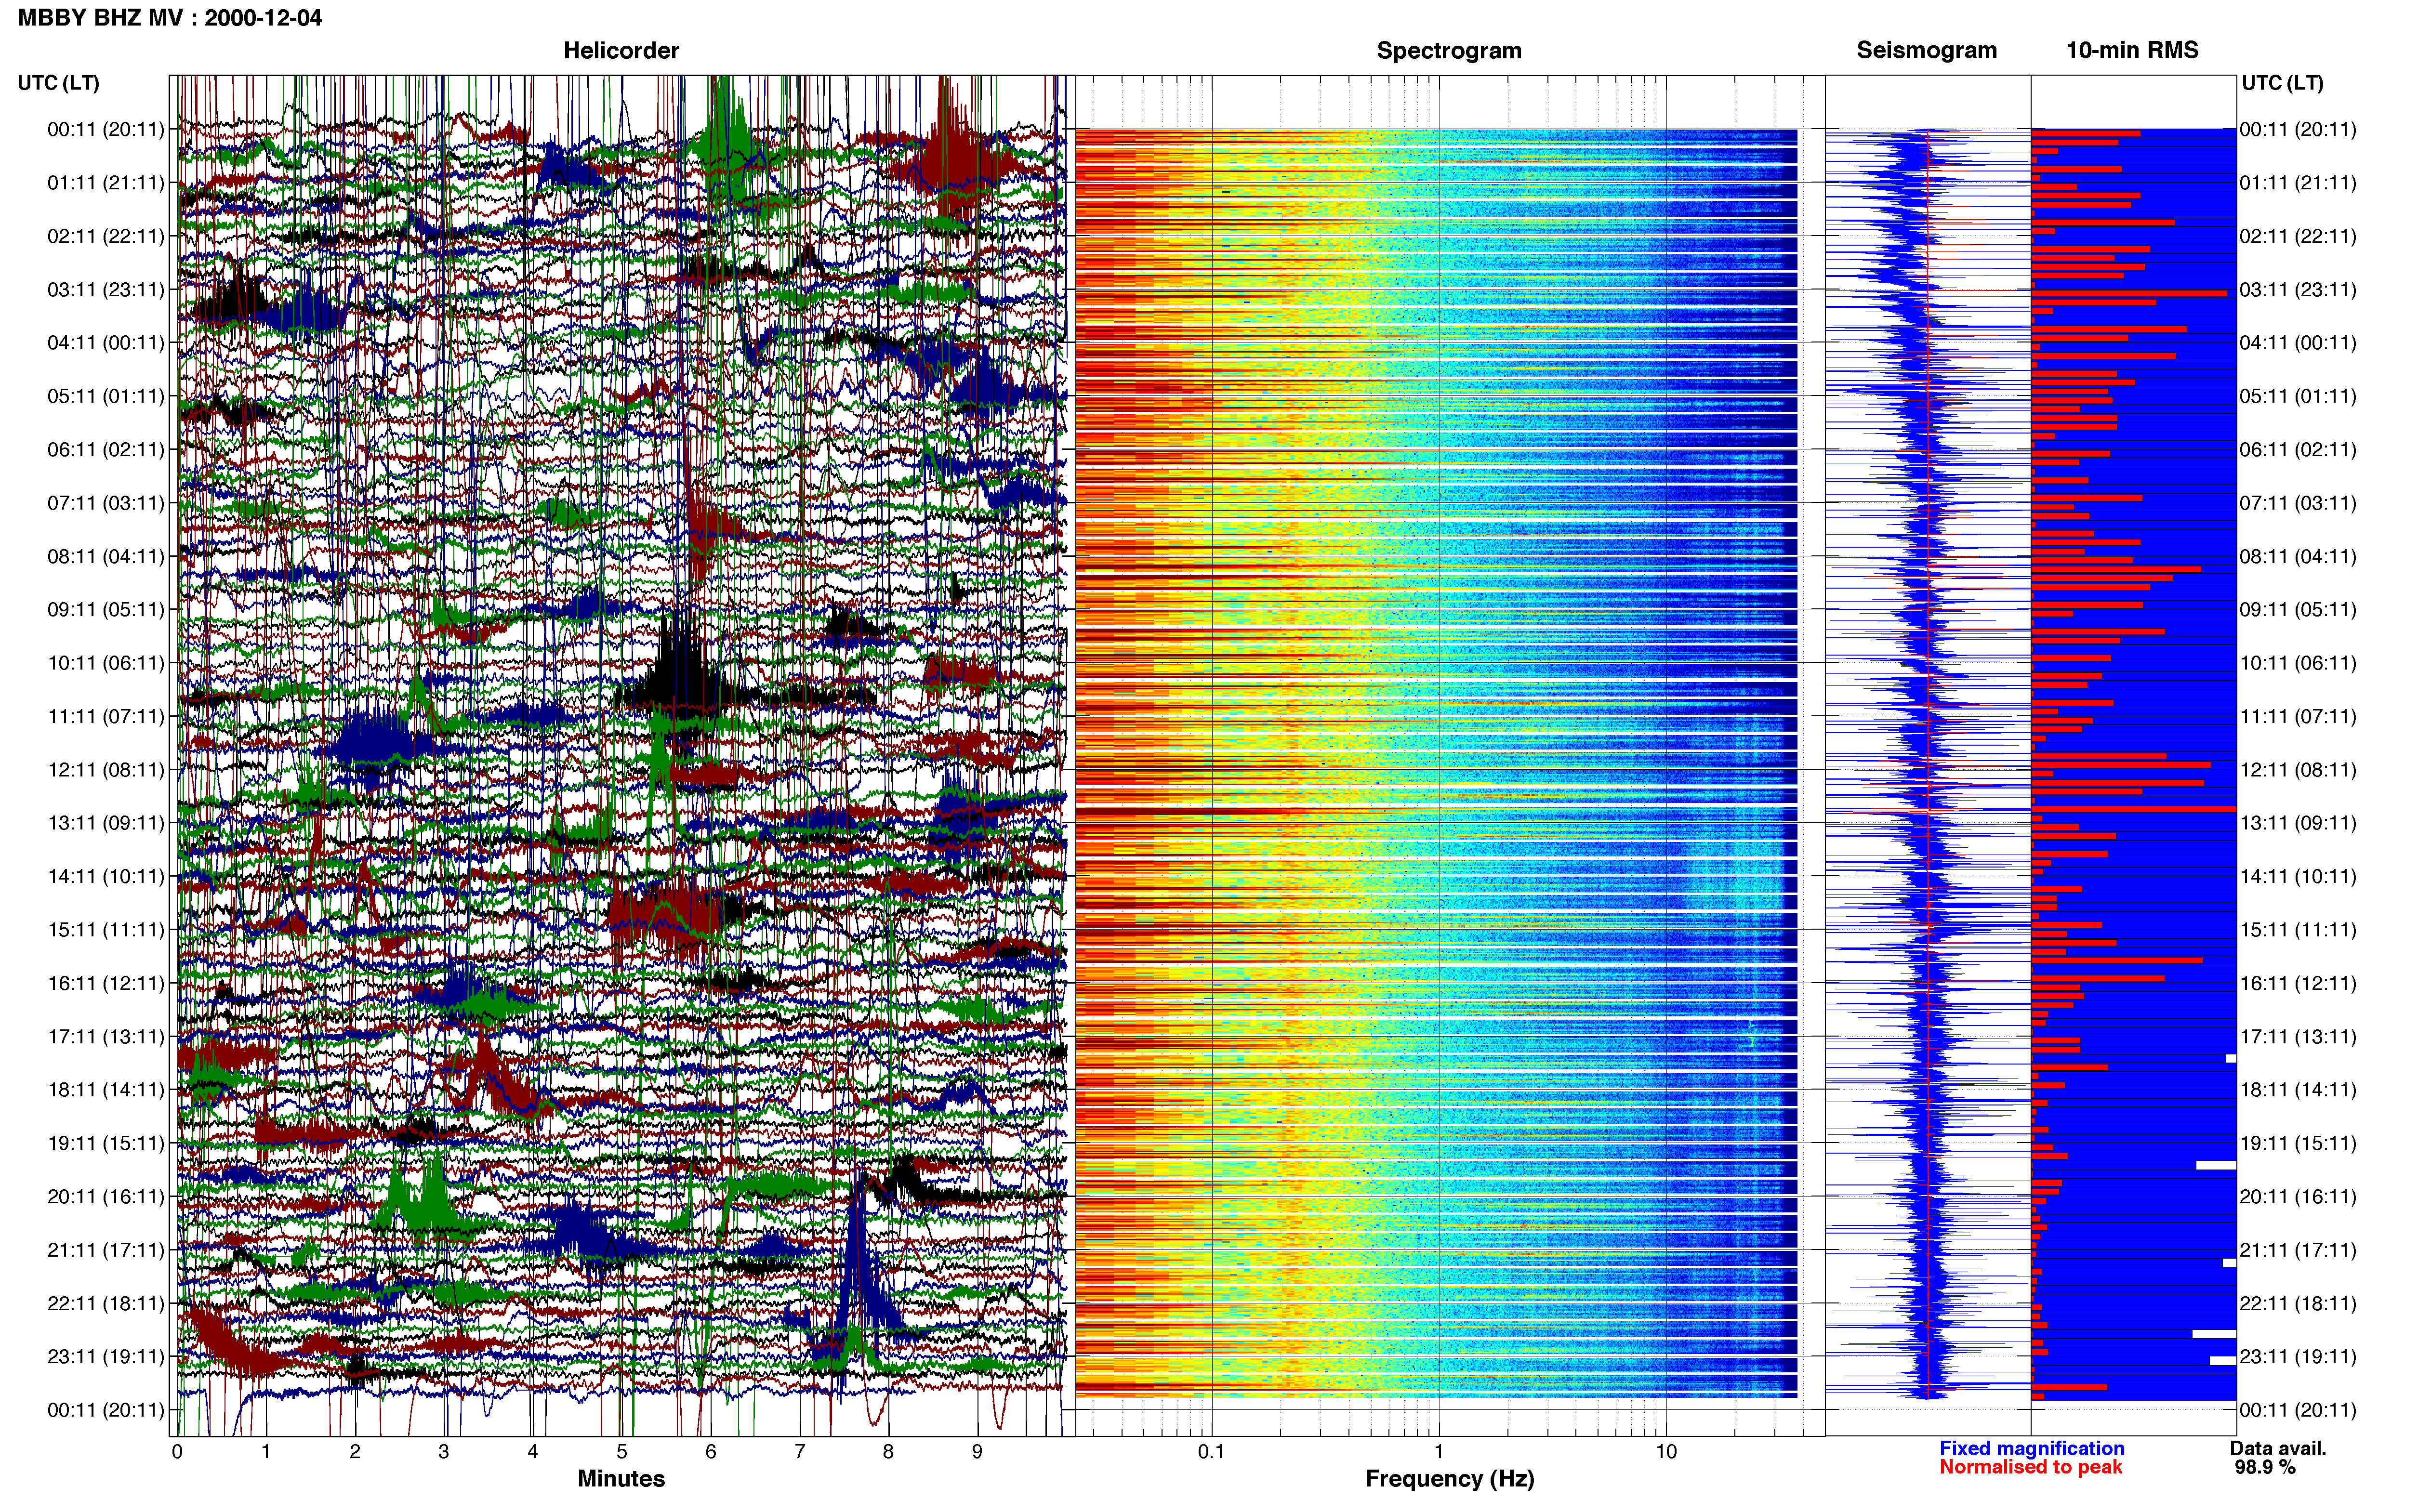Click the "8" tick on the Minutes axis
Viewport: 2418px width, 1512px height.
click(888, 1452)
